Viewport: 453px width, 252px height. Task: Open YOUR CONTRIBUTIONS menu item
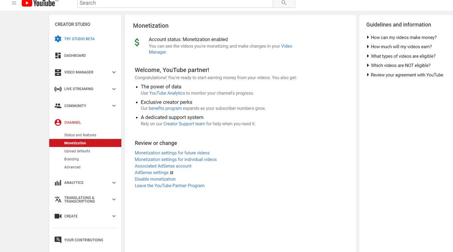(83, 240)
